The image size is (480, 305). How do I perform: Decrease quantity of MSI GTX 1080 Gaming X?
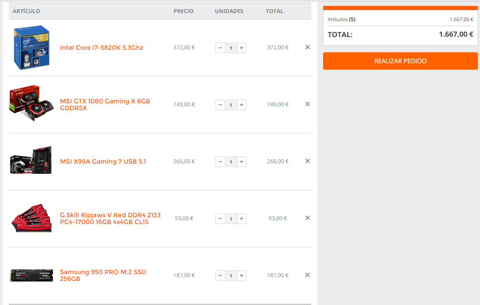[x=220, y=105]
